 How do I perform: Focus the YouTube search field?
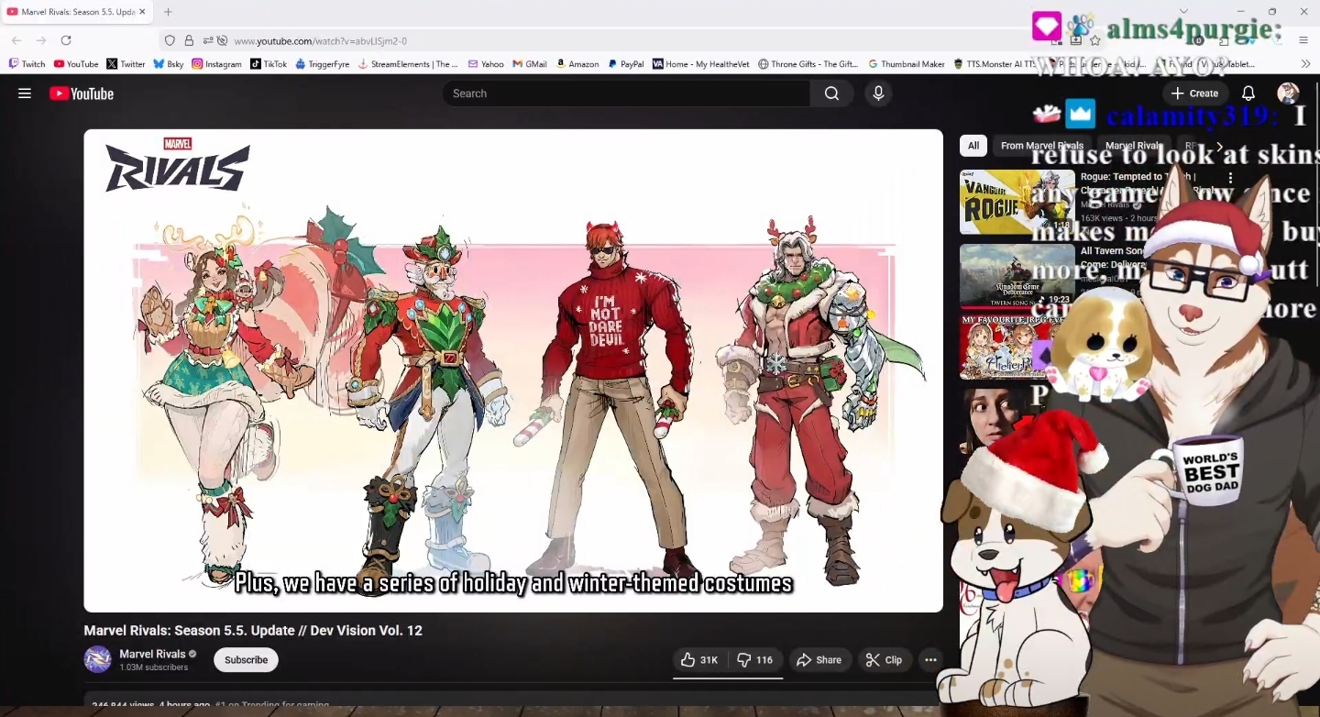626,94
